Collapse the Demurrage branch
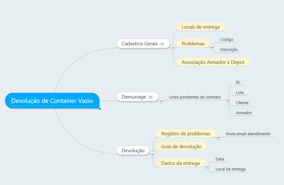The height and width of the screenshot is (185, 284). (161, 101)
